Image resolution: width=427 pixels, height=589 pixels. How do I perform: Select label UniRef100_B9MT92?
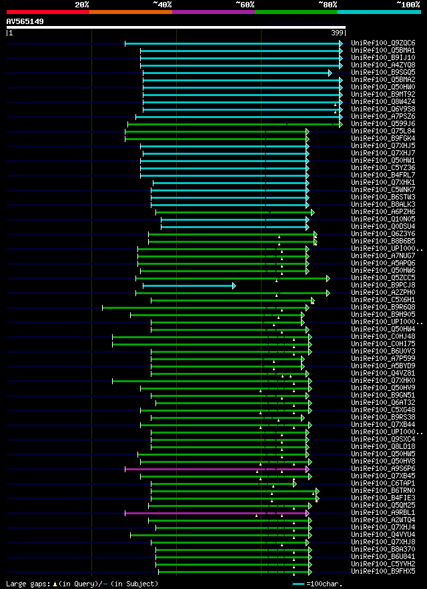384,95
